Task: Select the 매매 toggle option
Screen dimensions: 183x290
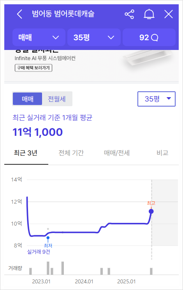Action: (28, 99)
